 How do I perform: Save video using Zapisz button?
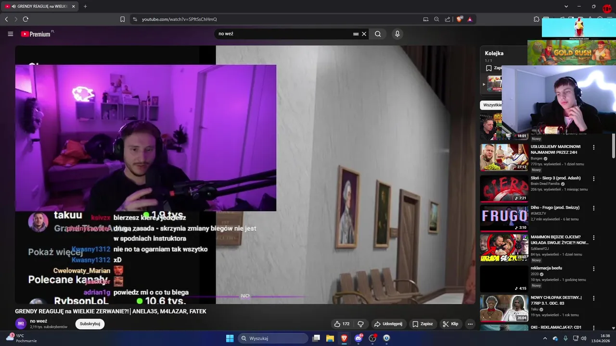click(x=423, y=324)
